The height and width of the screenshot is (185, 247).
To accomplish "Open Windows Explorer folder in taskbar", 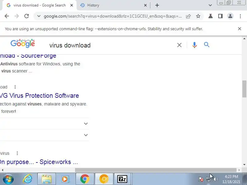I will (x=47, y=179).
